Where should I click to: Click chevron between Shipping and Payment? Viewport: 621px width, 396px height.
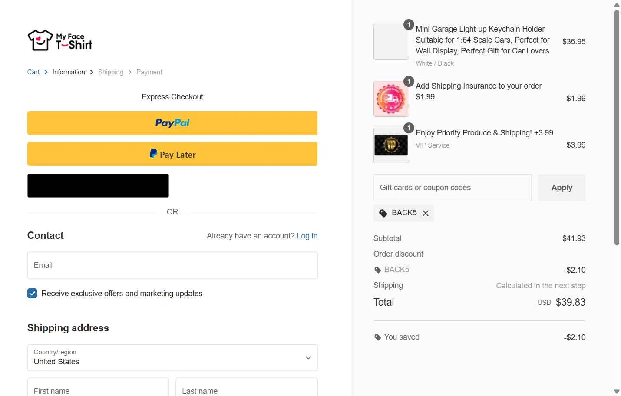(130, 72)
